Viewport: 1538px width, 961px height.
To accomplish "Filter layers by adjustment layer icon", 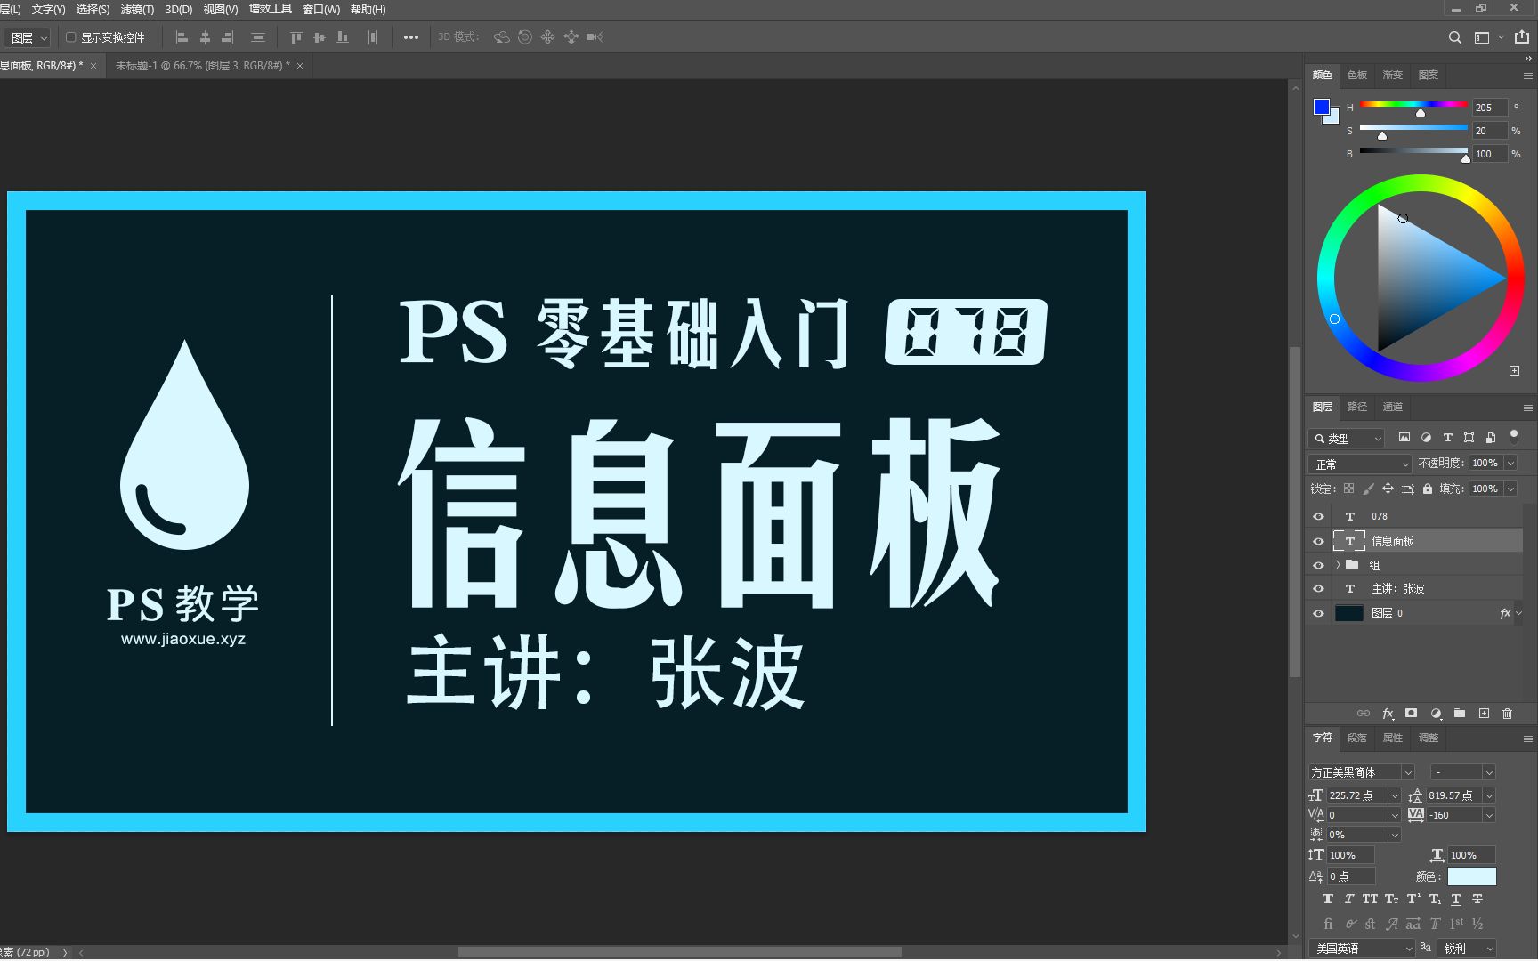I will click(x=1426, y=438).
